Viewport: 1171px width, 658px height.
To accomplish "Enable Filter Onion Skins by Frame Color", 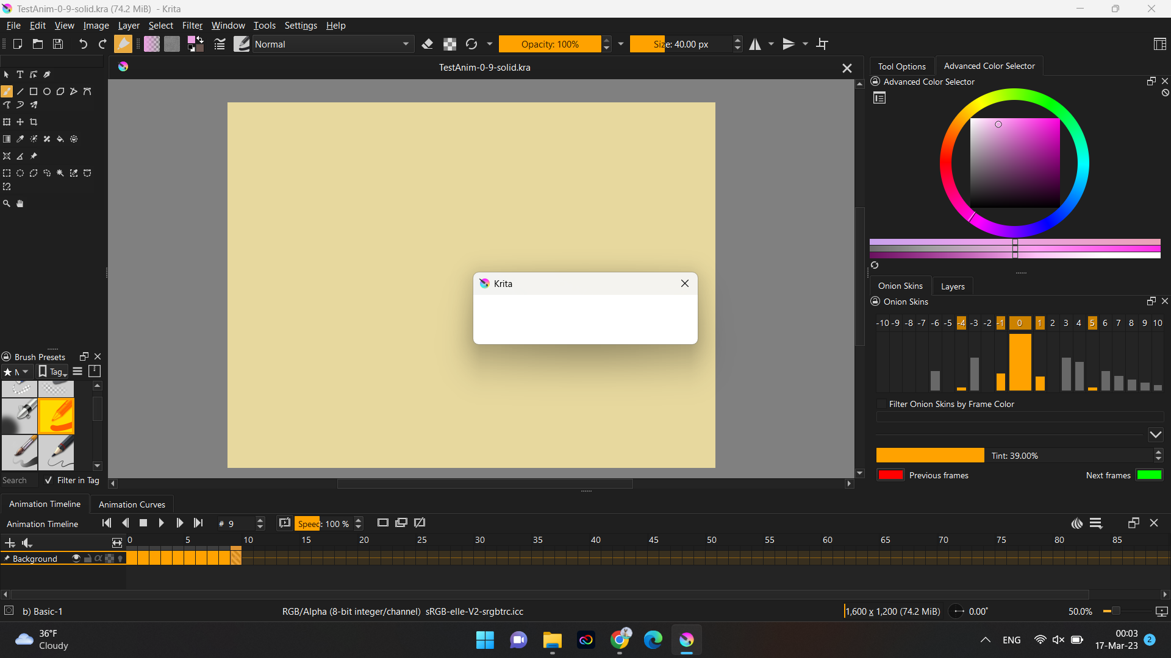I will 881,404.
